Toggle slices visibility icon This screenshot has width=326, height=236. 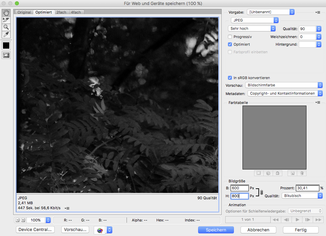[6, 55]
